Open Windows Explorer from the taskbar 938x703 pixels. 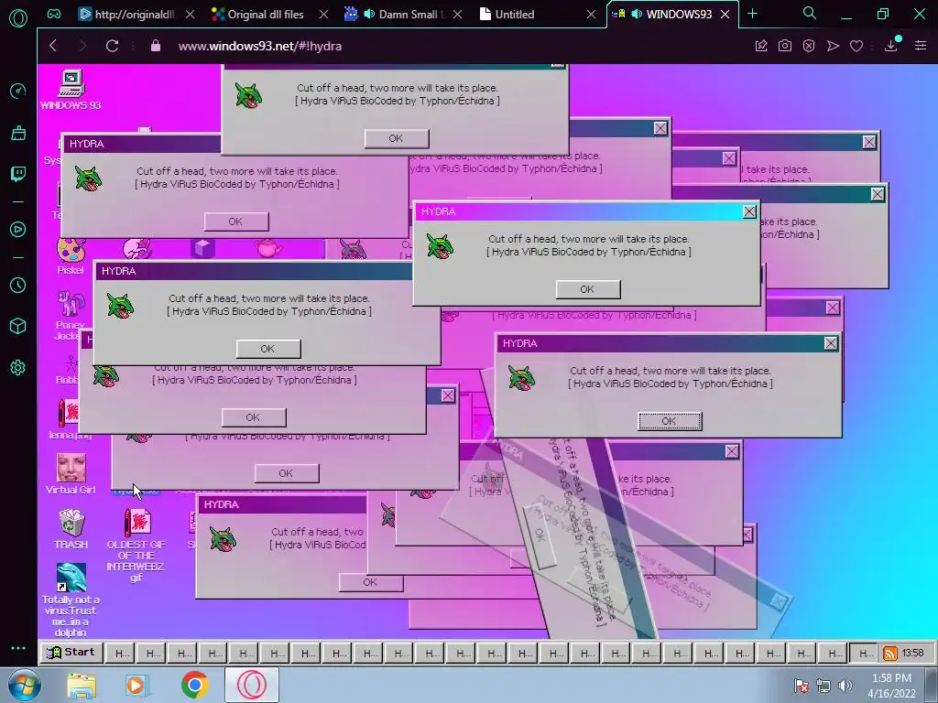pyautogui.click(x=82, y=686)
